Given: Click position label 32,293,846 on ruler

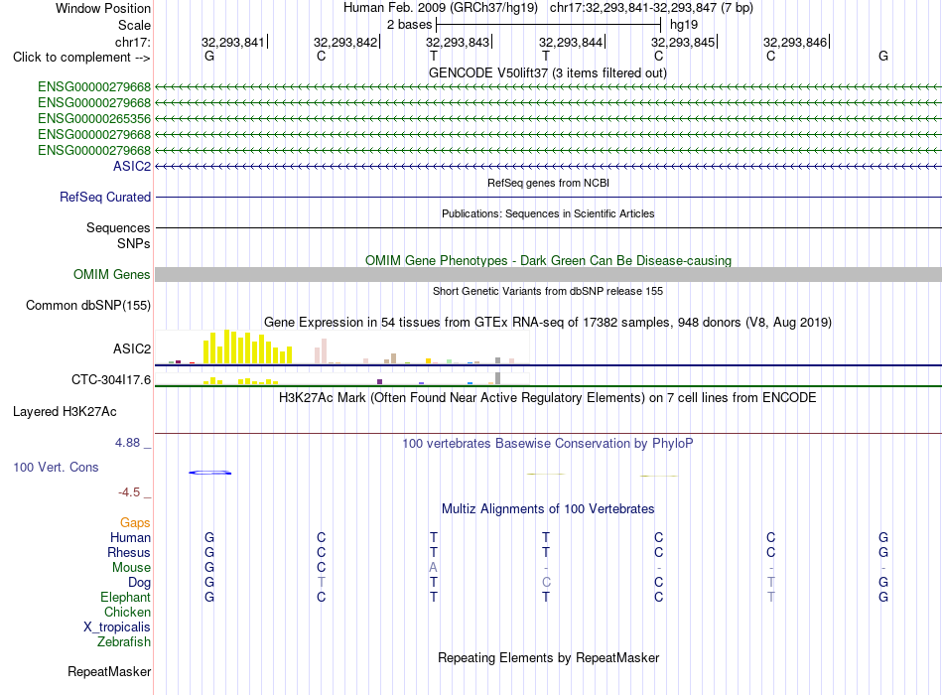Looking at the screenshot, I should click(795, 42).
